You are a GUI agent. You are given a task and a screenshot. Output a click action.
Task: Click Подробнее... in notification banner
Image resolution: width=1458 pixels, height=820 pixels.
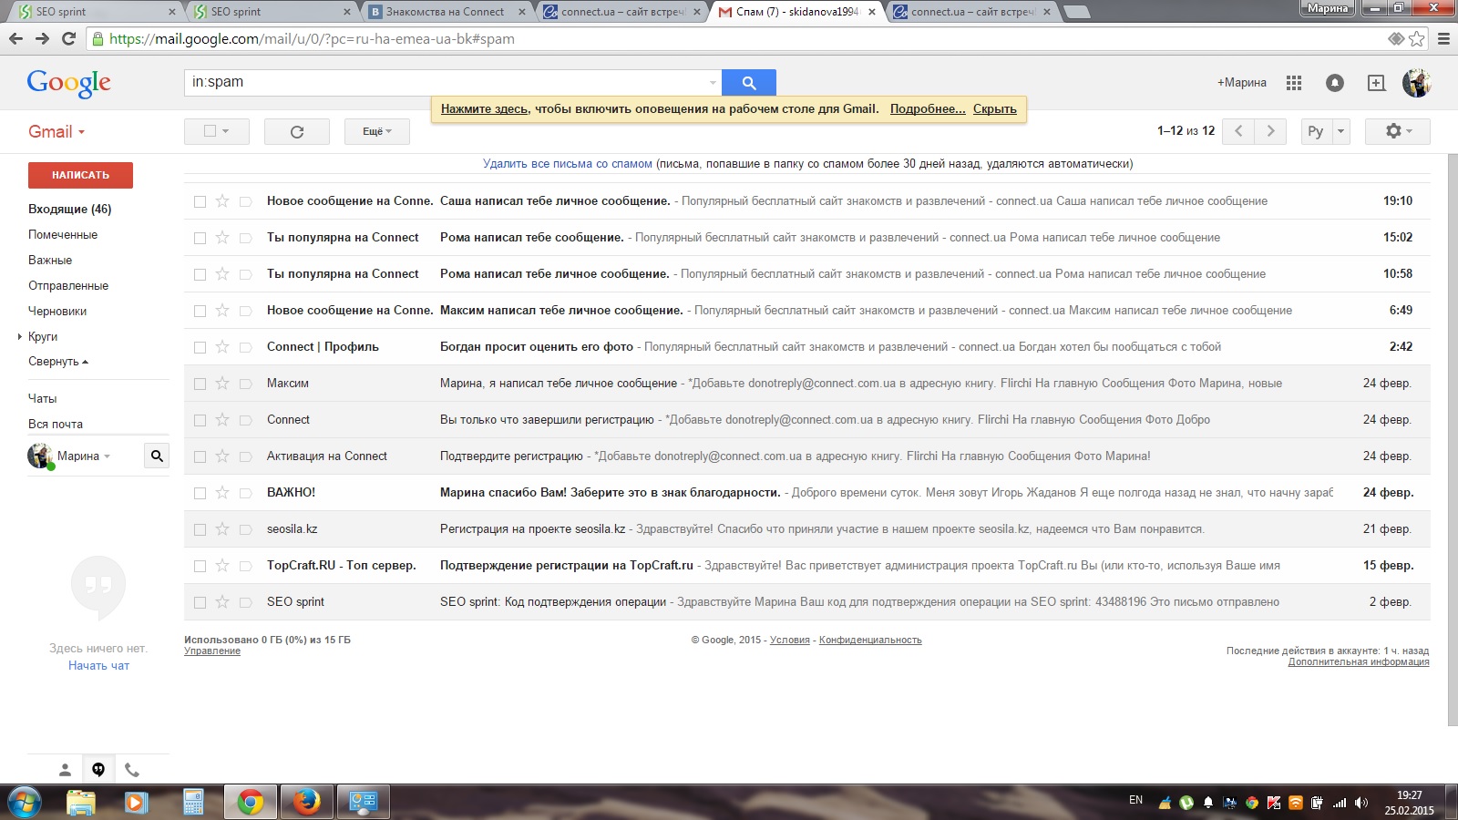point(928,108)
